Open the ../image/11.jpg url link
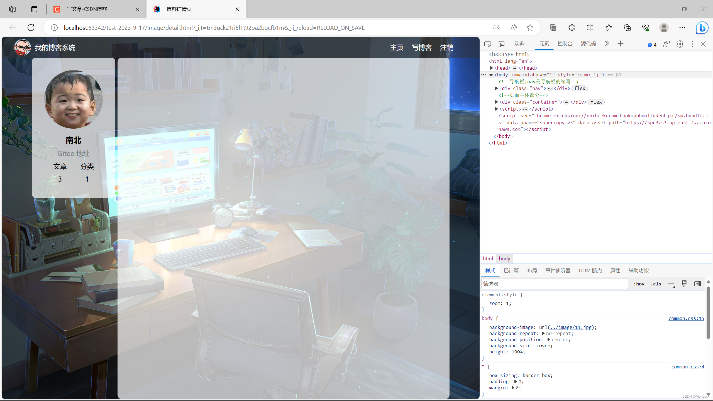Image resolution: width=713 pixels, height=401 pixels. (571, 327)
